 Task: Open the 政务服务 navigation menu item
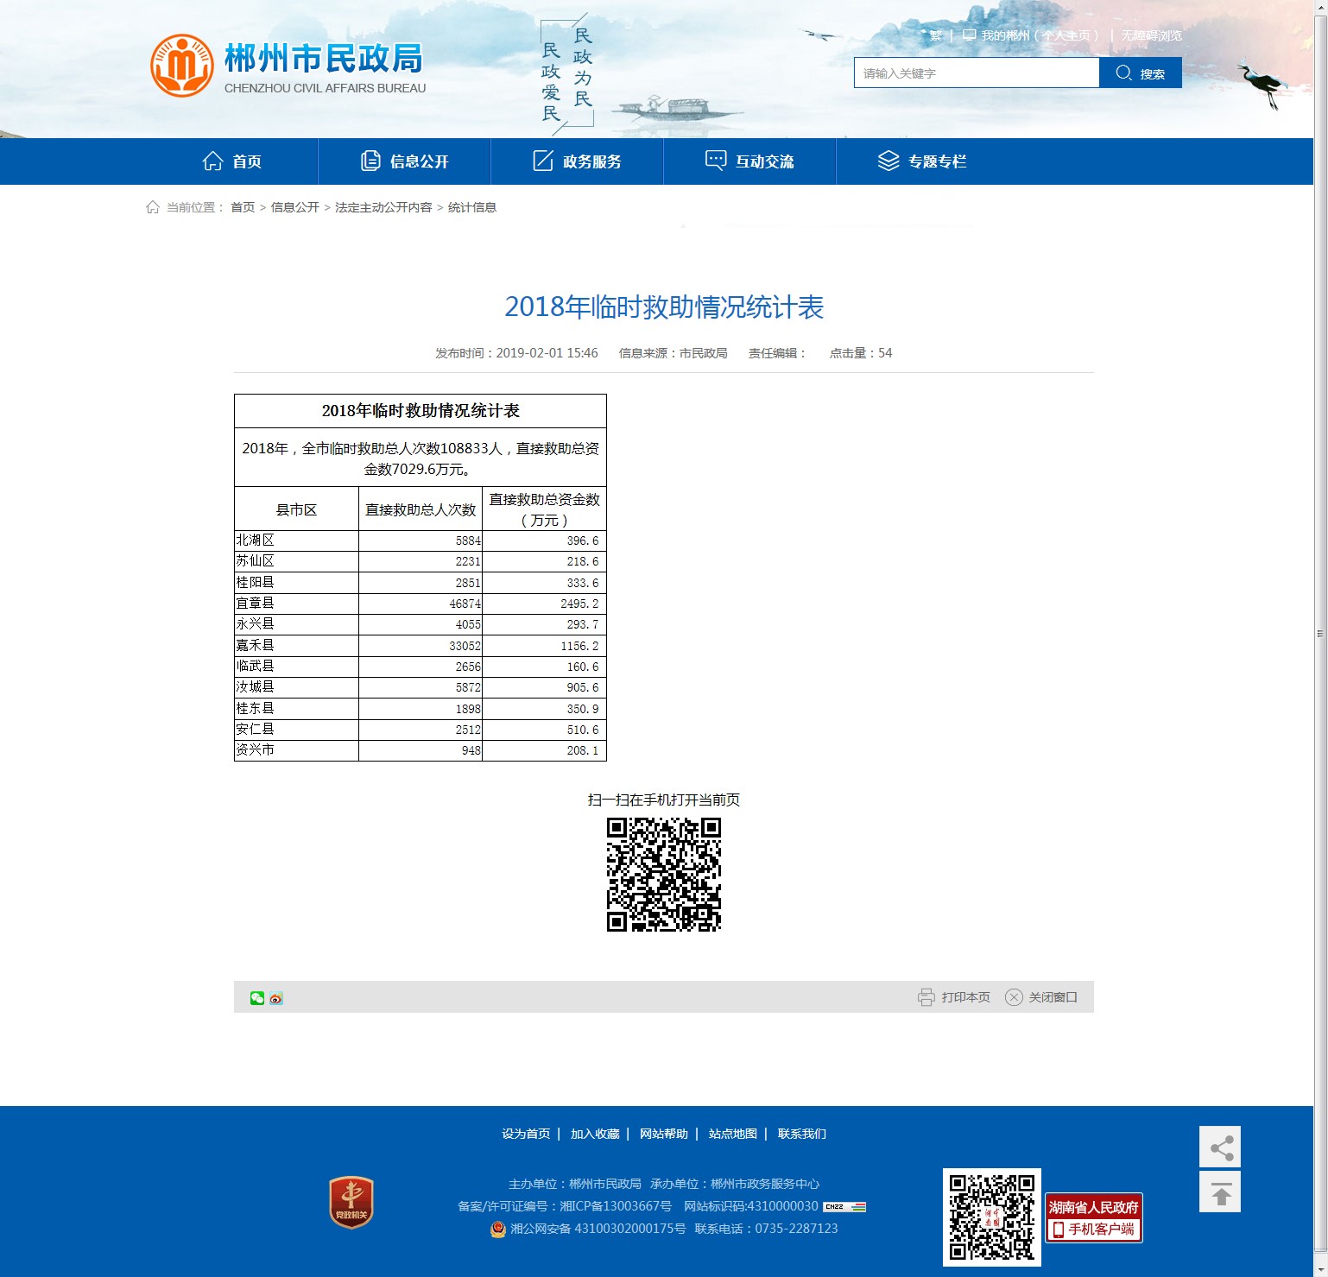pyautogui.click(x=577, y=161)
